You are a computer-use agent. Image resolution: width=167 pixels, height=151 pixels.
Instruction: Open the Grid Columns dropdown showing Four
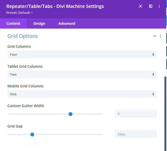tap(82, 54)
